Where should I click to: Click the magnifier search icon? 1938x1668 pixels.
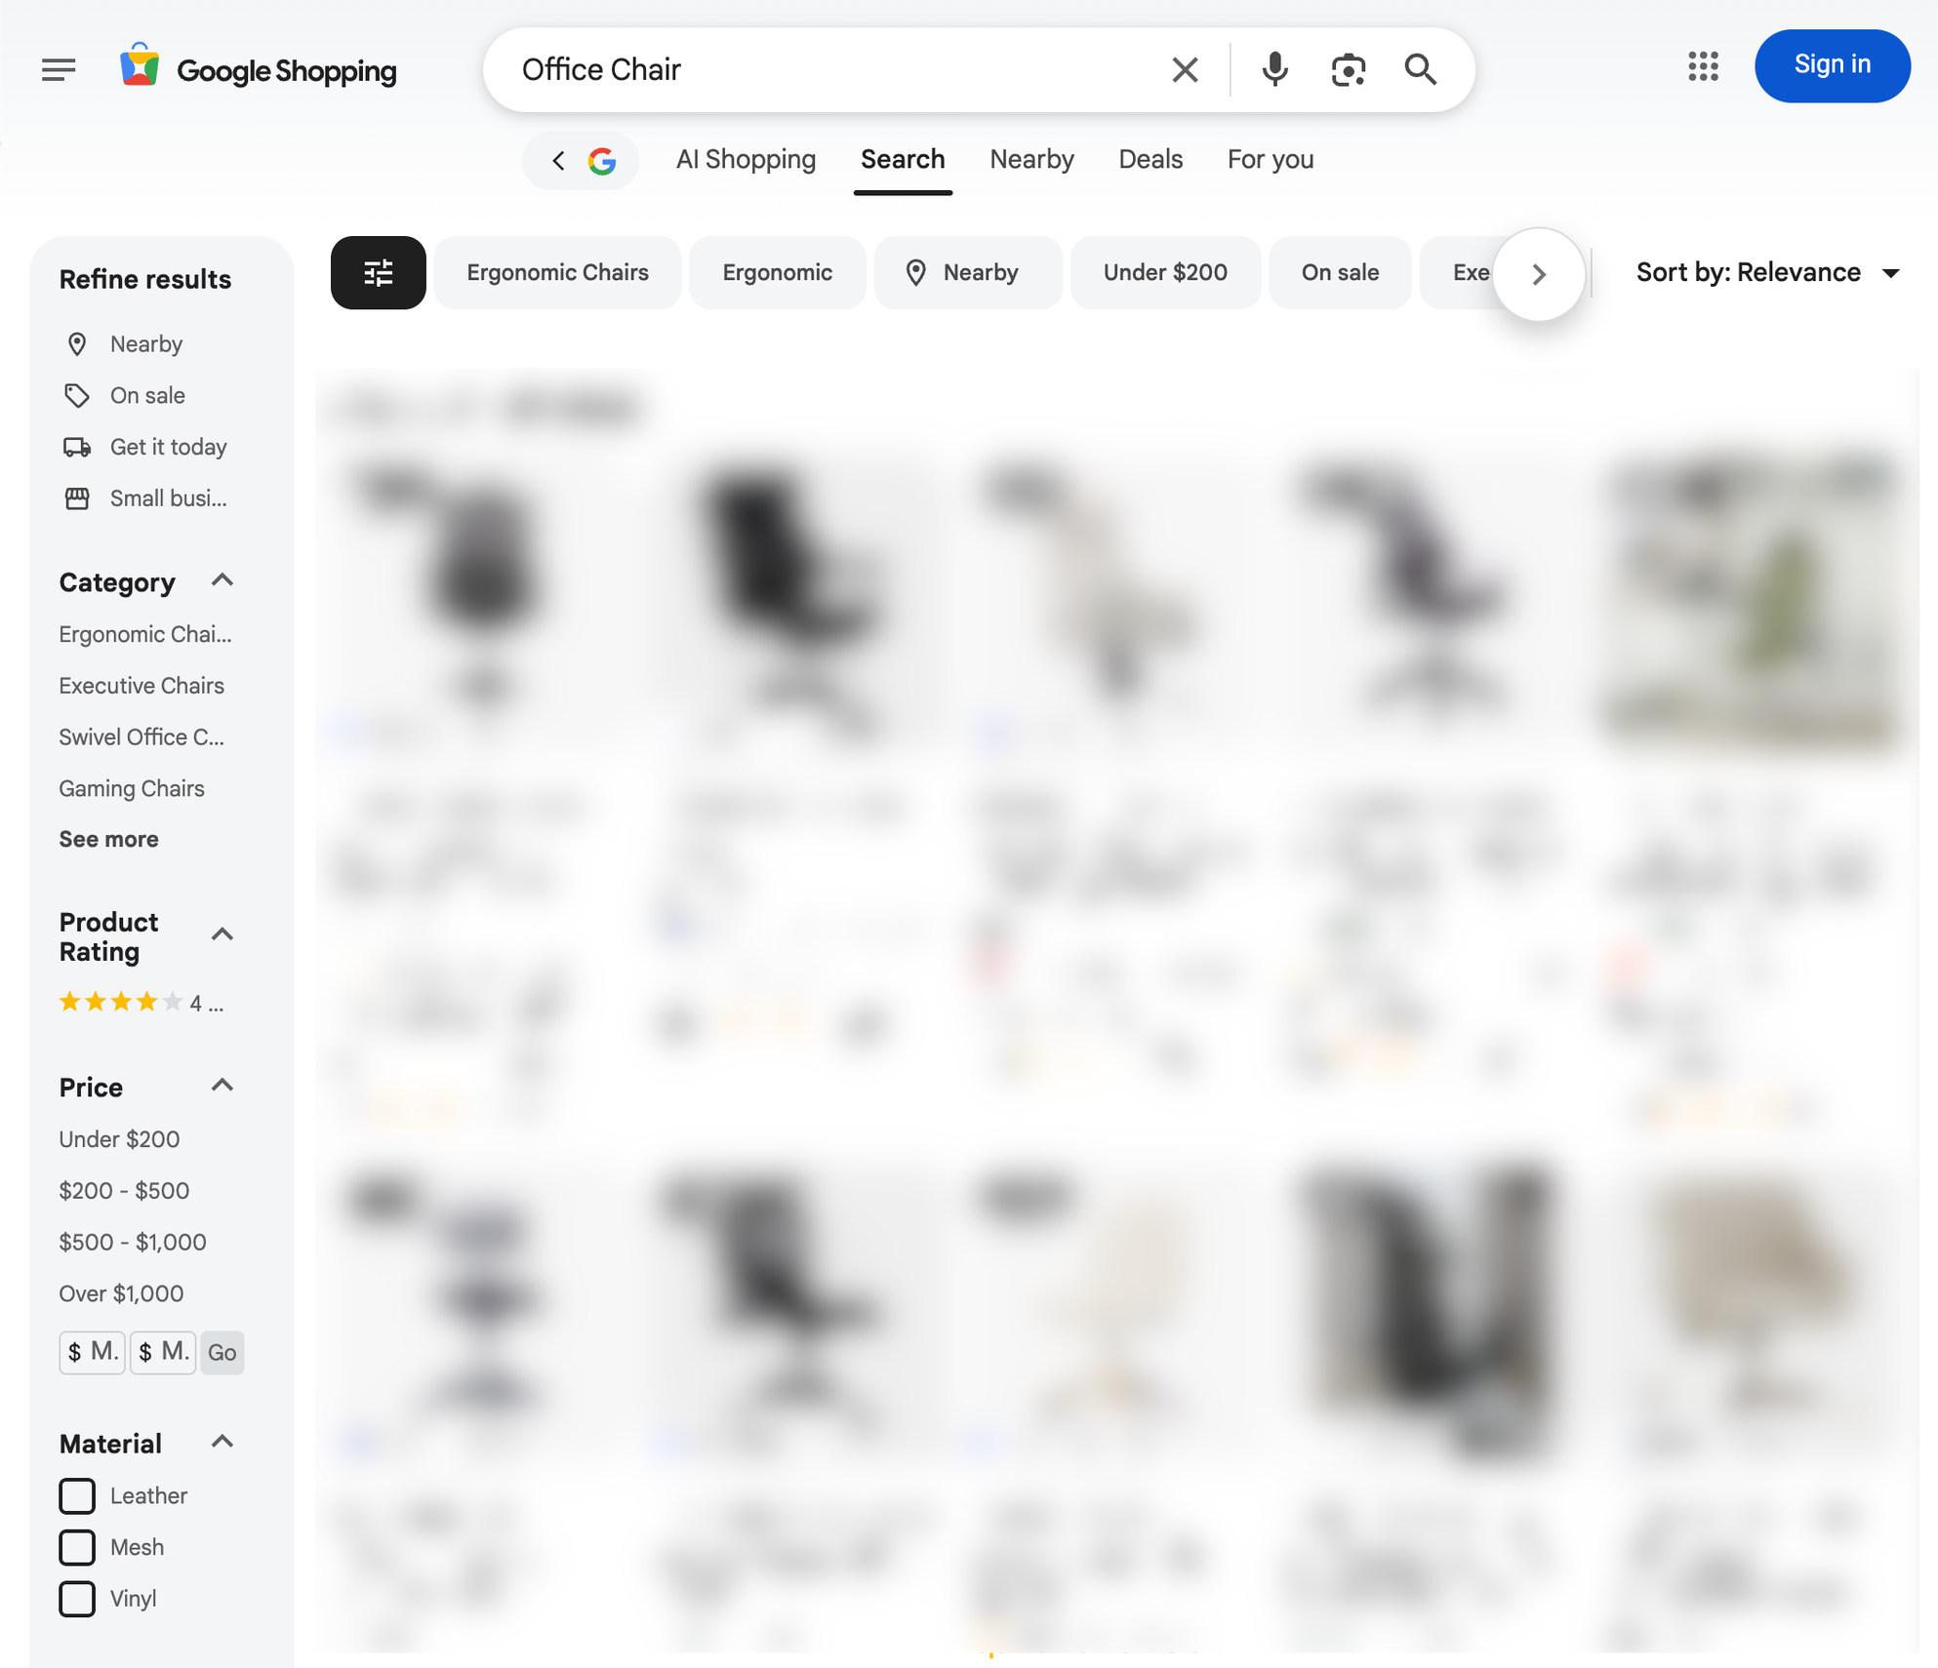1420,70
